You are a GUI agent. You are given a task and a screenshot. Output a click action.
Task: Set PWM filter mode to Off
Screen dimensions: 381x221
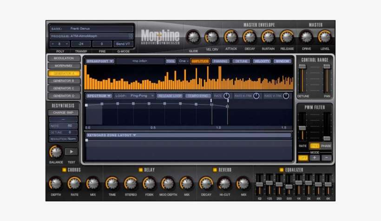coord(303,158)
